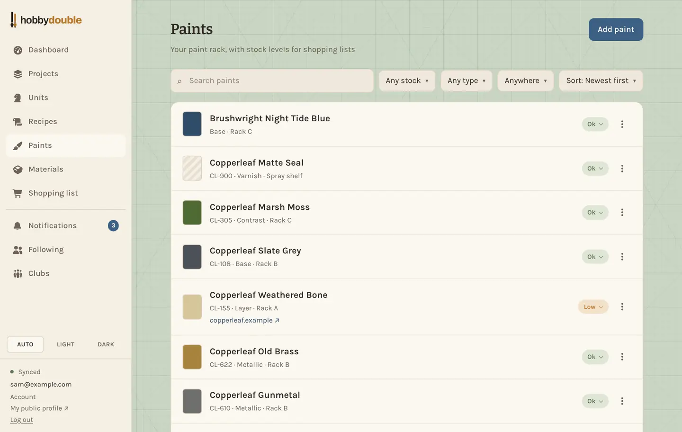Open more options for Copperleaf Slate Grey
The height and width of the screenshot is (432, 682).
click(x=622, y=257)
